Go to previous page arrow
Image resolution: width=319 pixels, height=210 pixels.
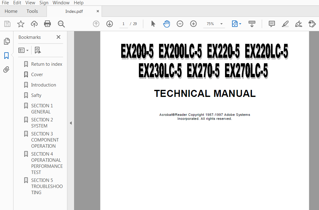(96, 24)
